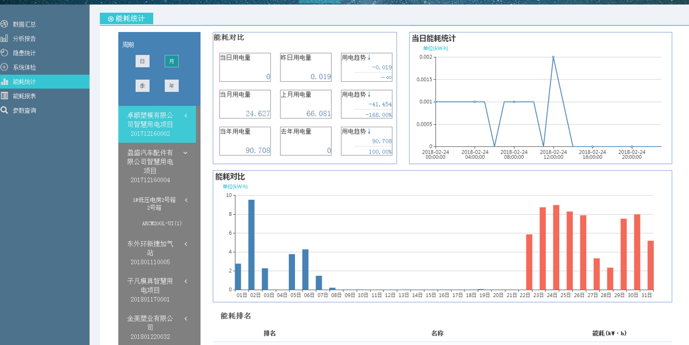The height and width of the screenshot is (345, 689).
Task: Click the 参数查询 magnifier icon
Action: (4, 110)
